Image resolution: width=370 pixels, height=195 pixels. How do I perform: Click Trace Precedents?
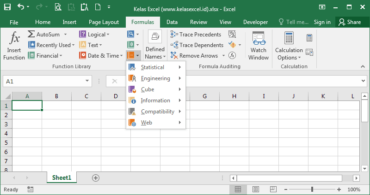tap(196, 34)
